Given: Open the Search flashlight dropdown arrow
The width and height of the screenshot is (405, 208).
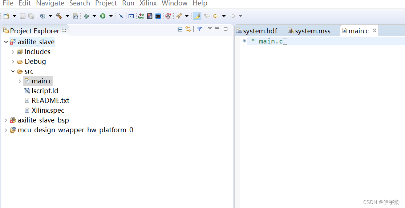Looking at the screenshot, I should [x=187, y=16].
